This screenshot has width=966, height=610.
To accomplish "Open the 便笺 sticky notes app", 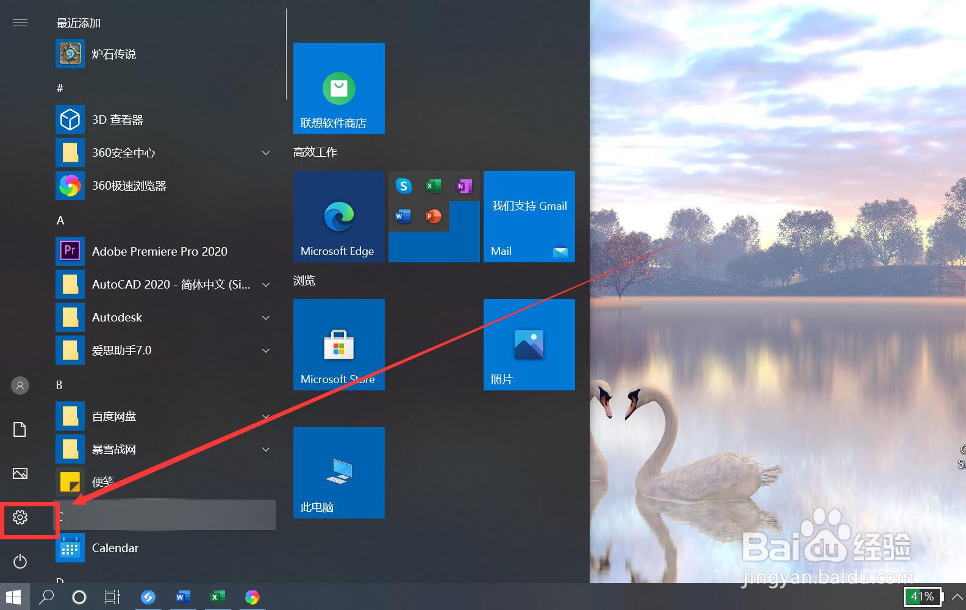I will point(165,483).
